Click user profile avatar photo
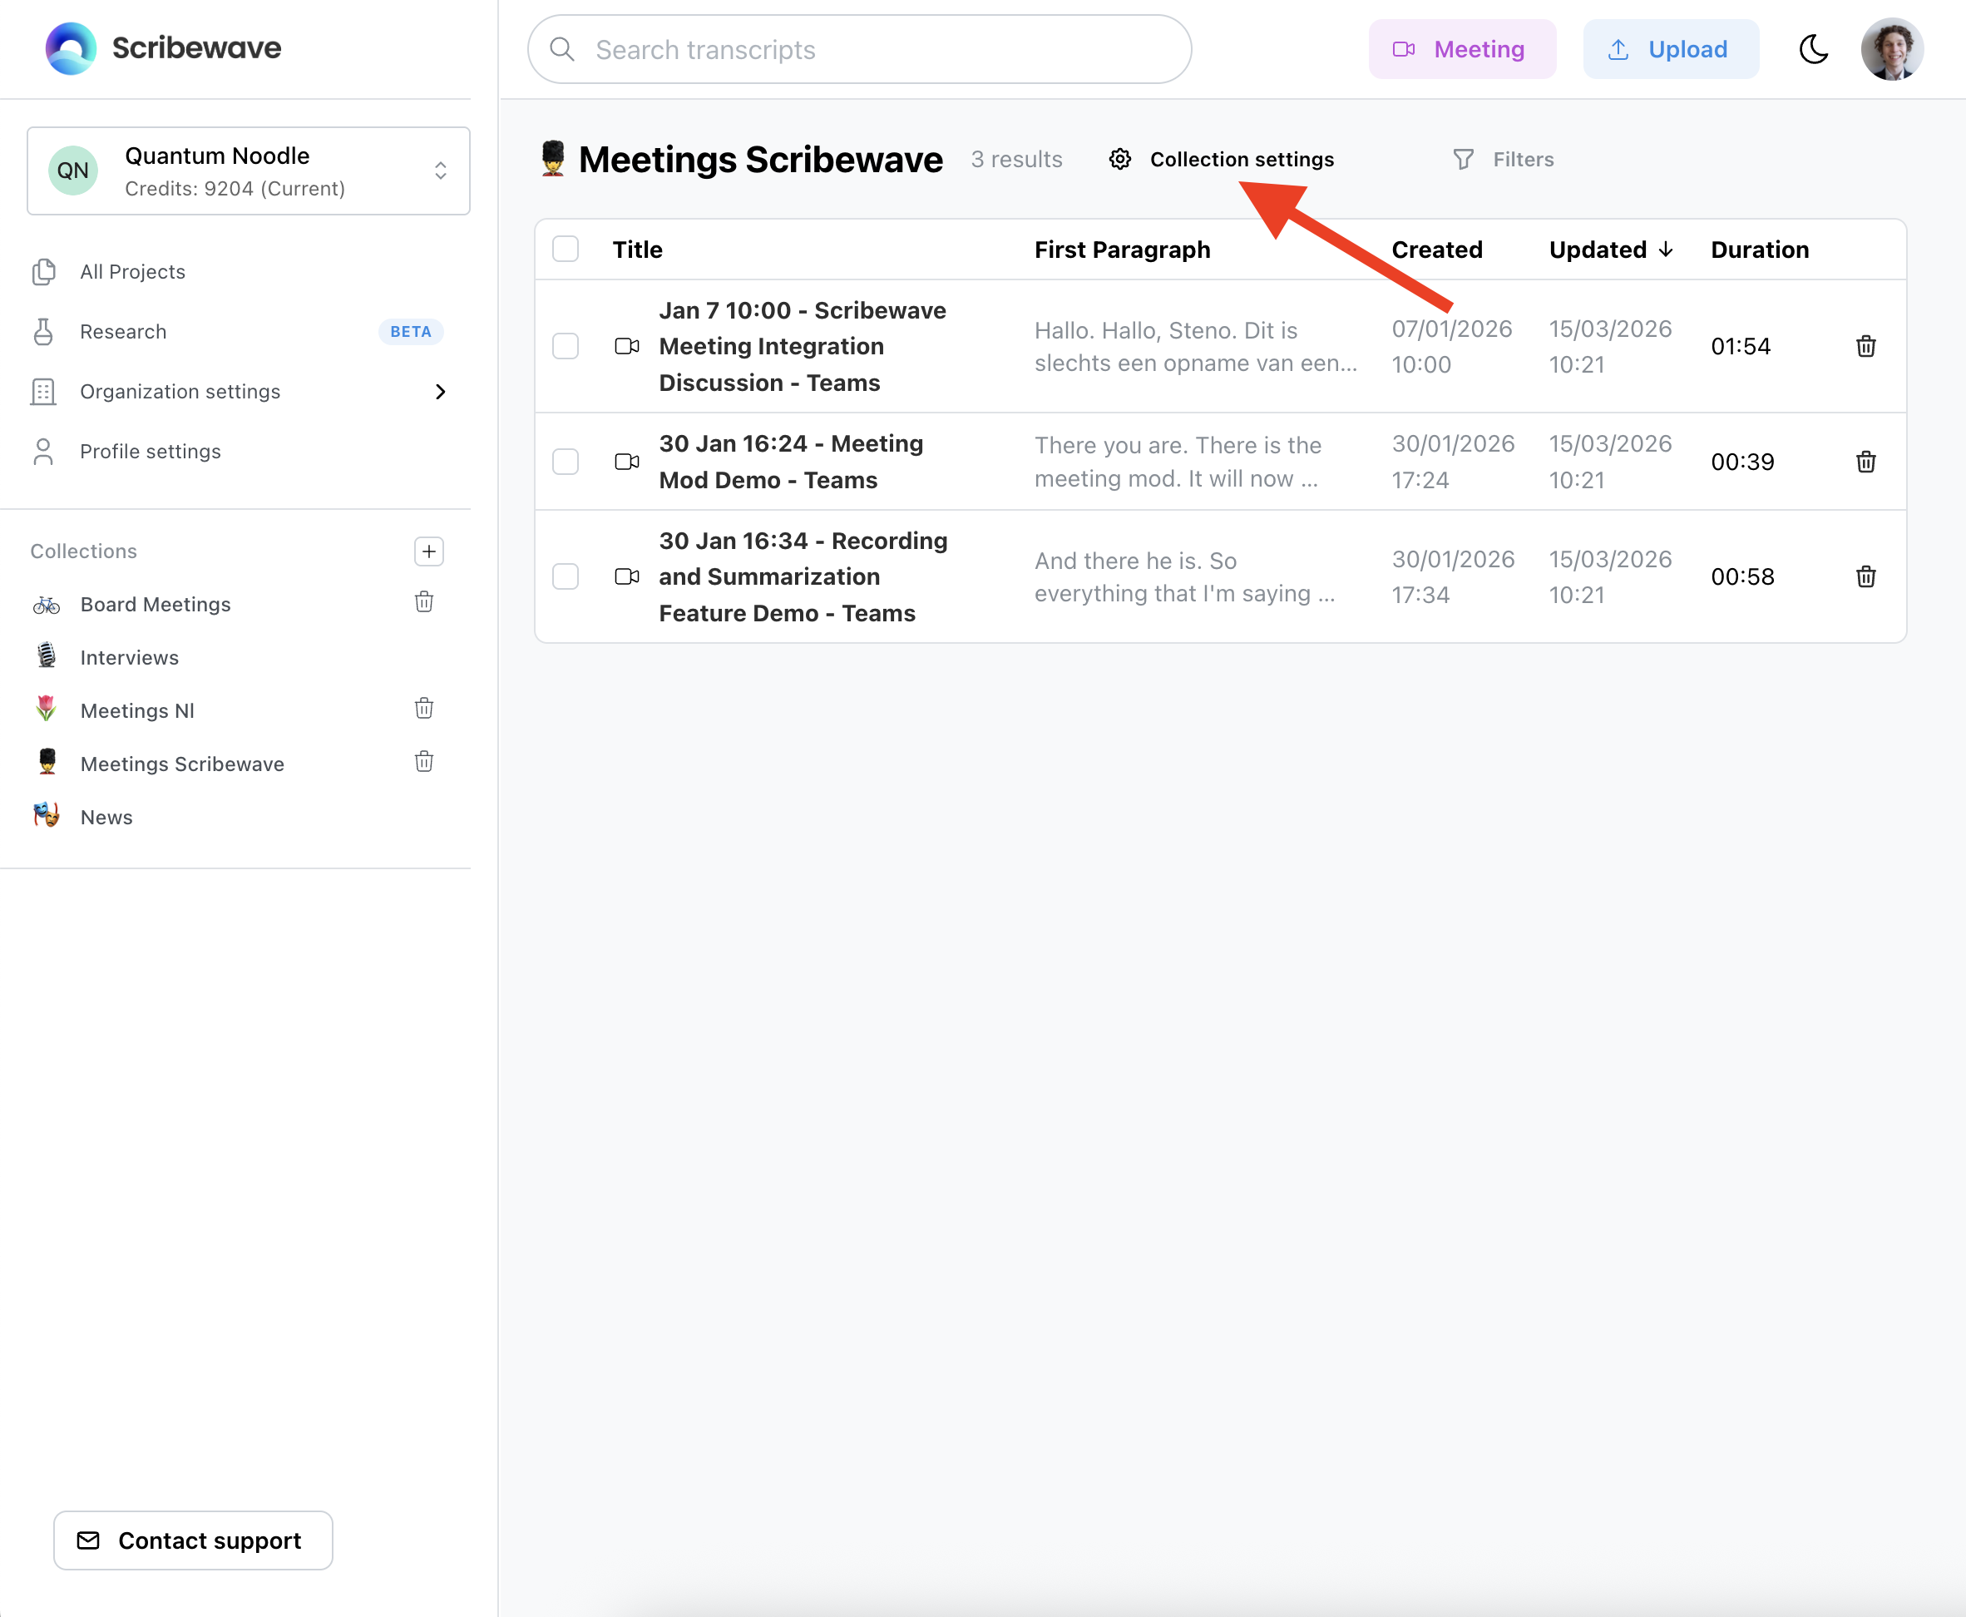Screen dimensions: 1966x1617 pyautogui.click(x=1891, y=49)
